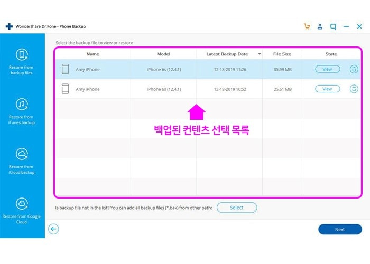Open the user account icon
The height and width of the screenshot is (264, 370).
pyautogui.click(x=320, y=26)
